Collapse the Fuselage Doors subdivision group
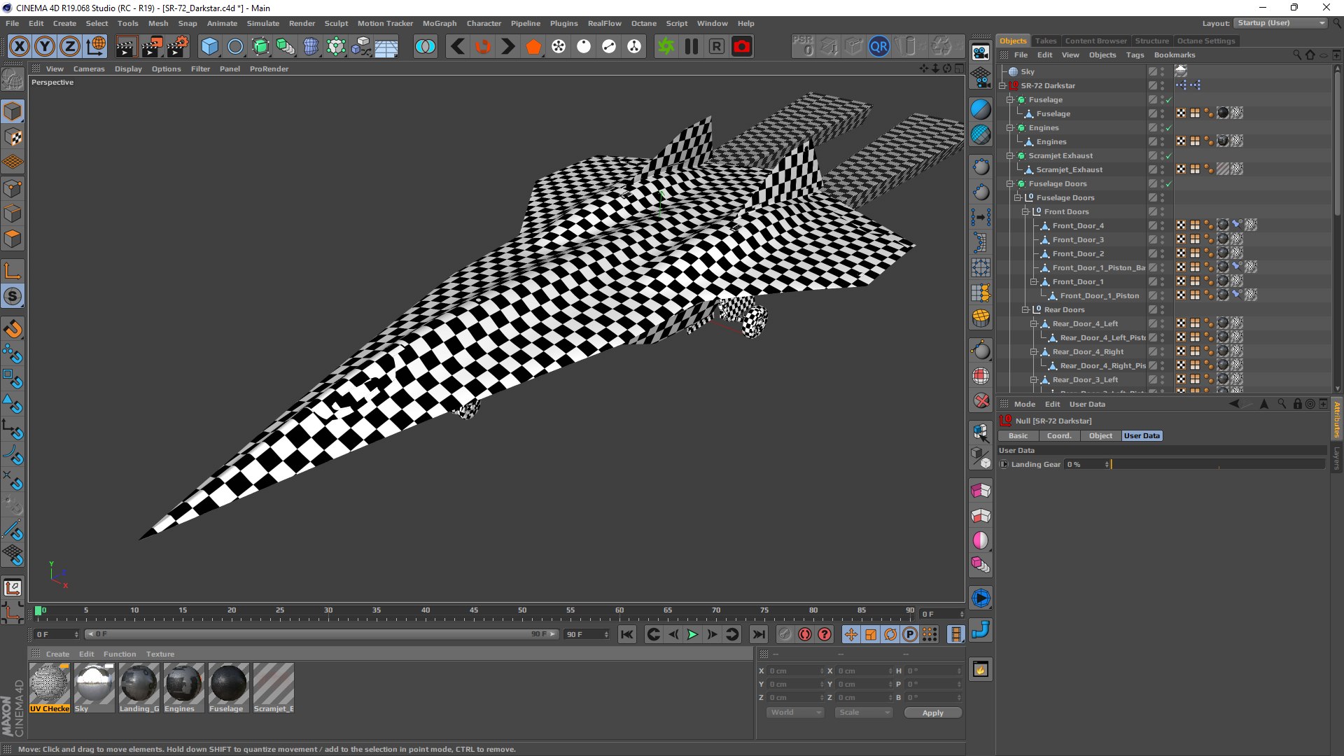Viewport: 1344px width, 756px height. 1009,183
